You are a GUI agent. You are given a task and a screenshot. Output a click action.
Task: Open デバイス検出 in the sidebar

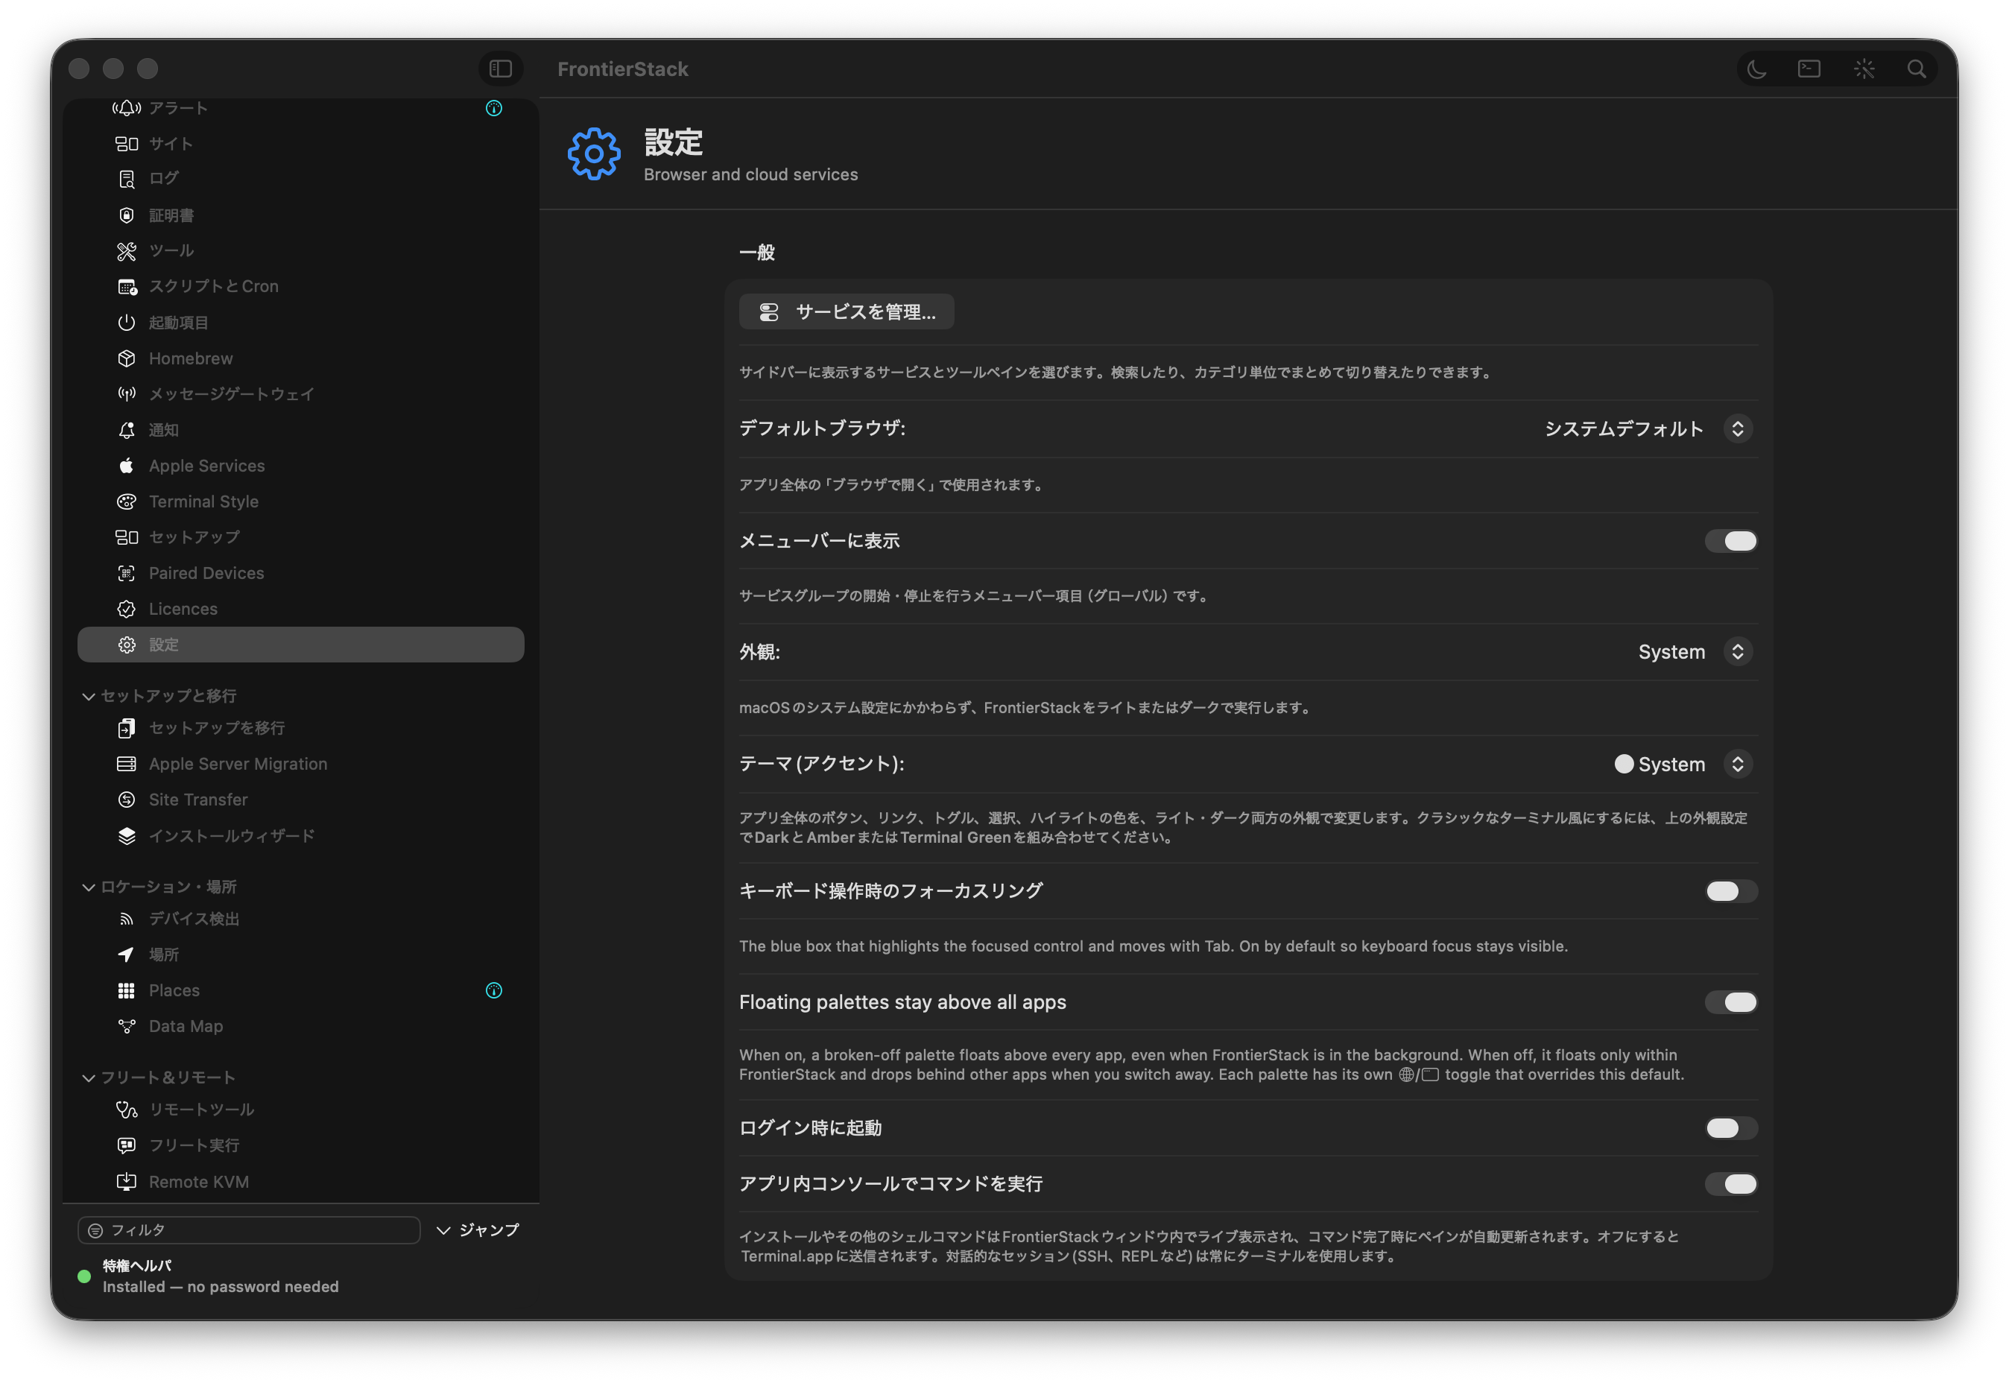[300, 920]
